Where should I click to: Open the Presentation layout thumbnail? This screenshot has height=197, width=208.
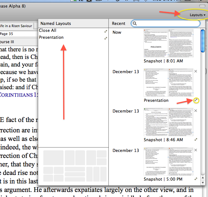[168, 83]
